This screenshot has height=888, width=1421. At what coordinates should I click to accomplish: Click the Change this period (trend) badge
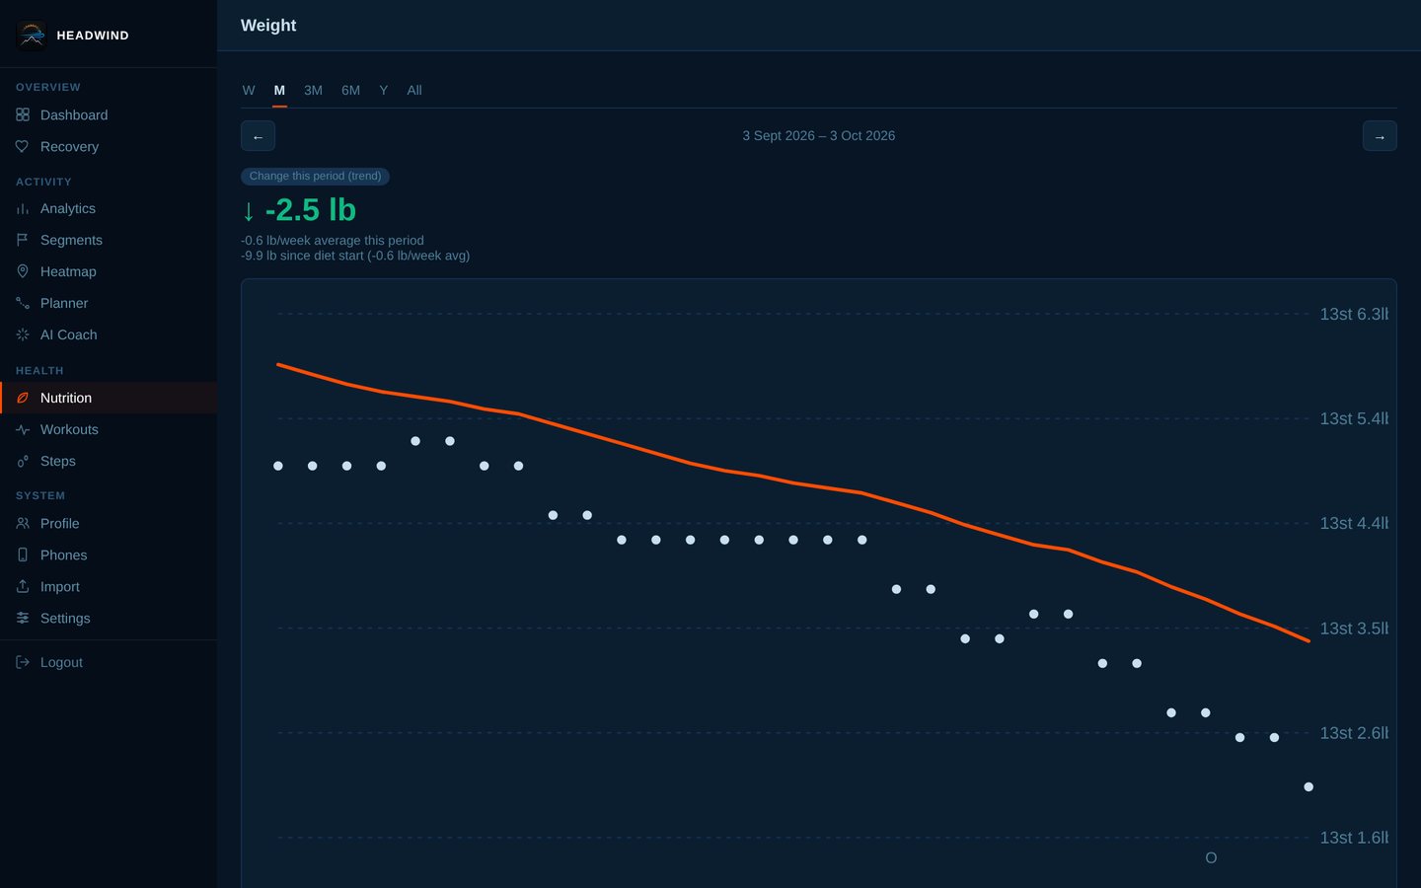tap(315, 177)
